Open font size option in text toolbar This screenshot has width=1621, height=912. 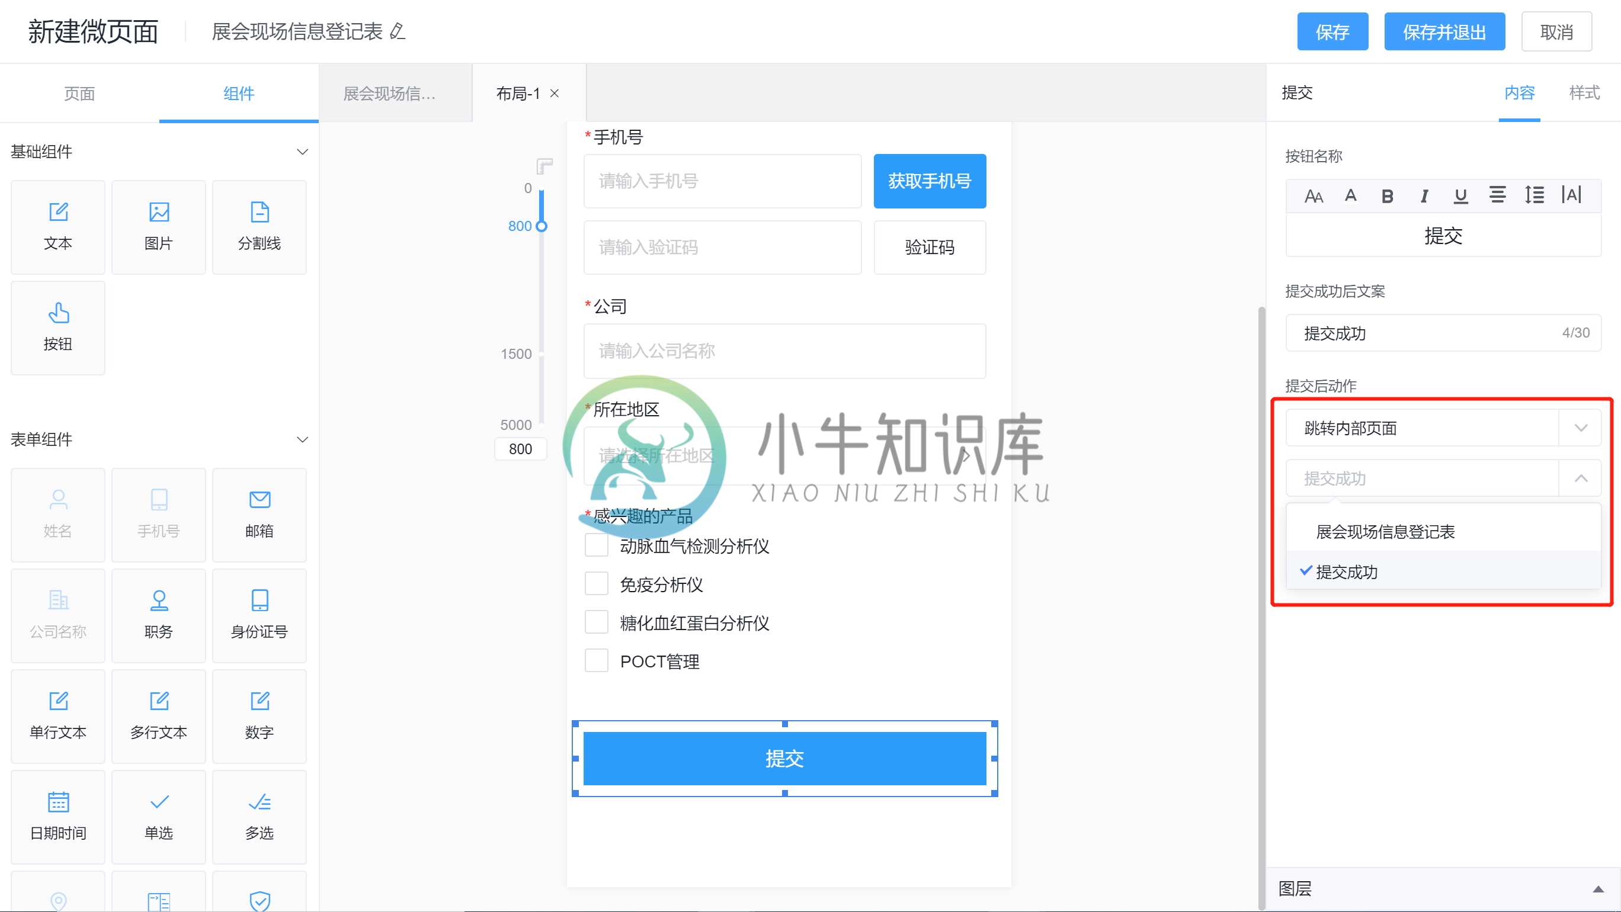(x=1314, y=195)
